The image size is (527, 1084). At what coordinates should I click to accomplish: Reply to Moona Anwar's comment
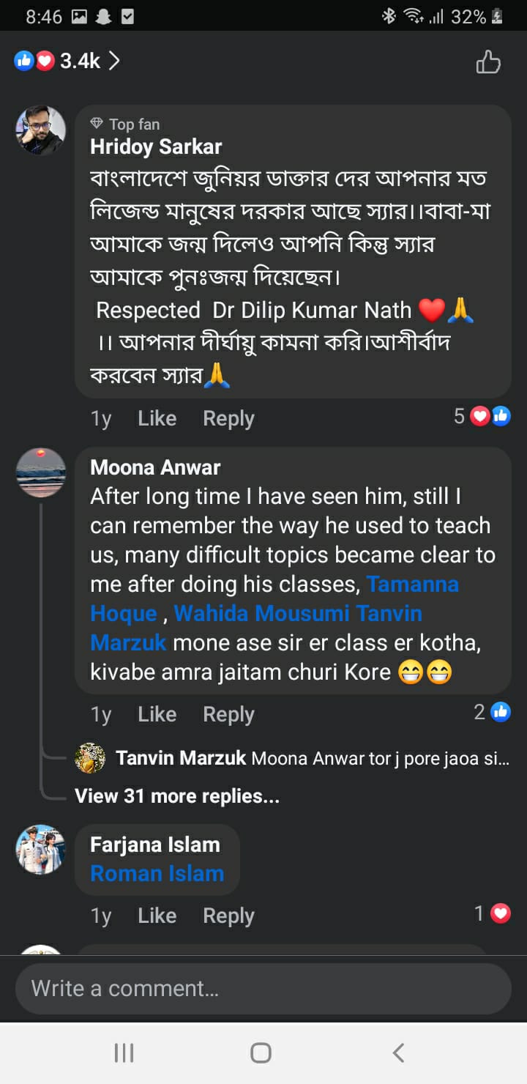click(228, 714)
